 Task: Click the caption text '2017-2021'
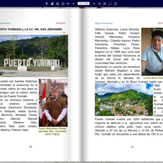point(52,134)
